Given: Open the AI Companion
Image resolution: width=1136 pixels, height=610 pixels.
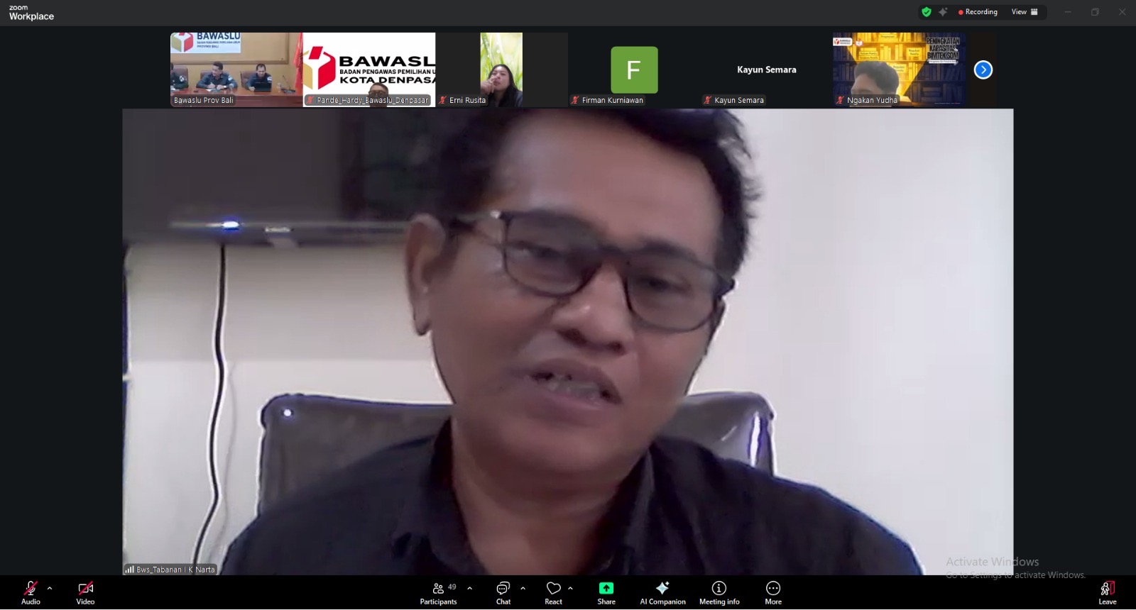Looking at the screenshot, I should [x=662, y=592].
